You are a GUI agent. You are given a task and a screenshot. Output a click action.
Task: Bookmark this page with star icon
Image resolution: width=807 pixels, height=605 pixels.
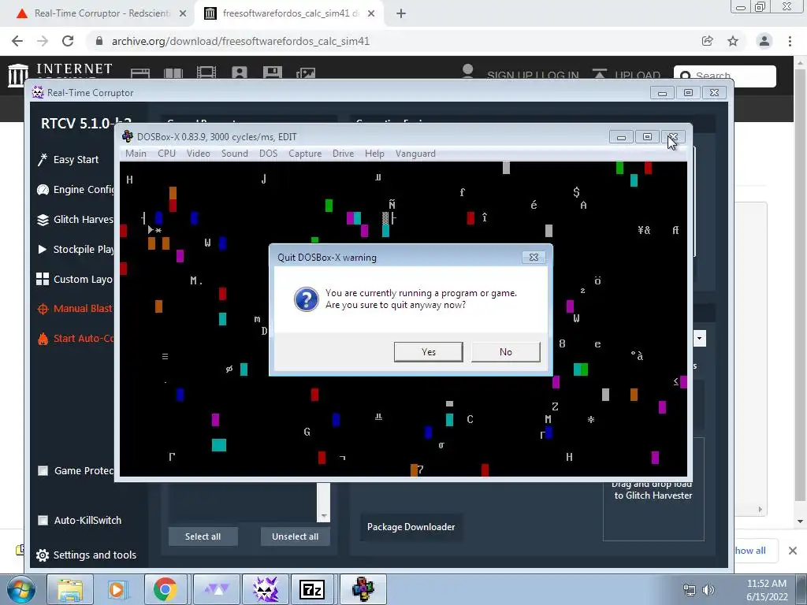click(x=733, y=41)
